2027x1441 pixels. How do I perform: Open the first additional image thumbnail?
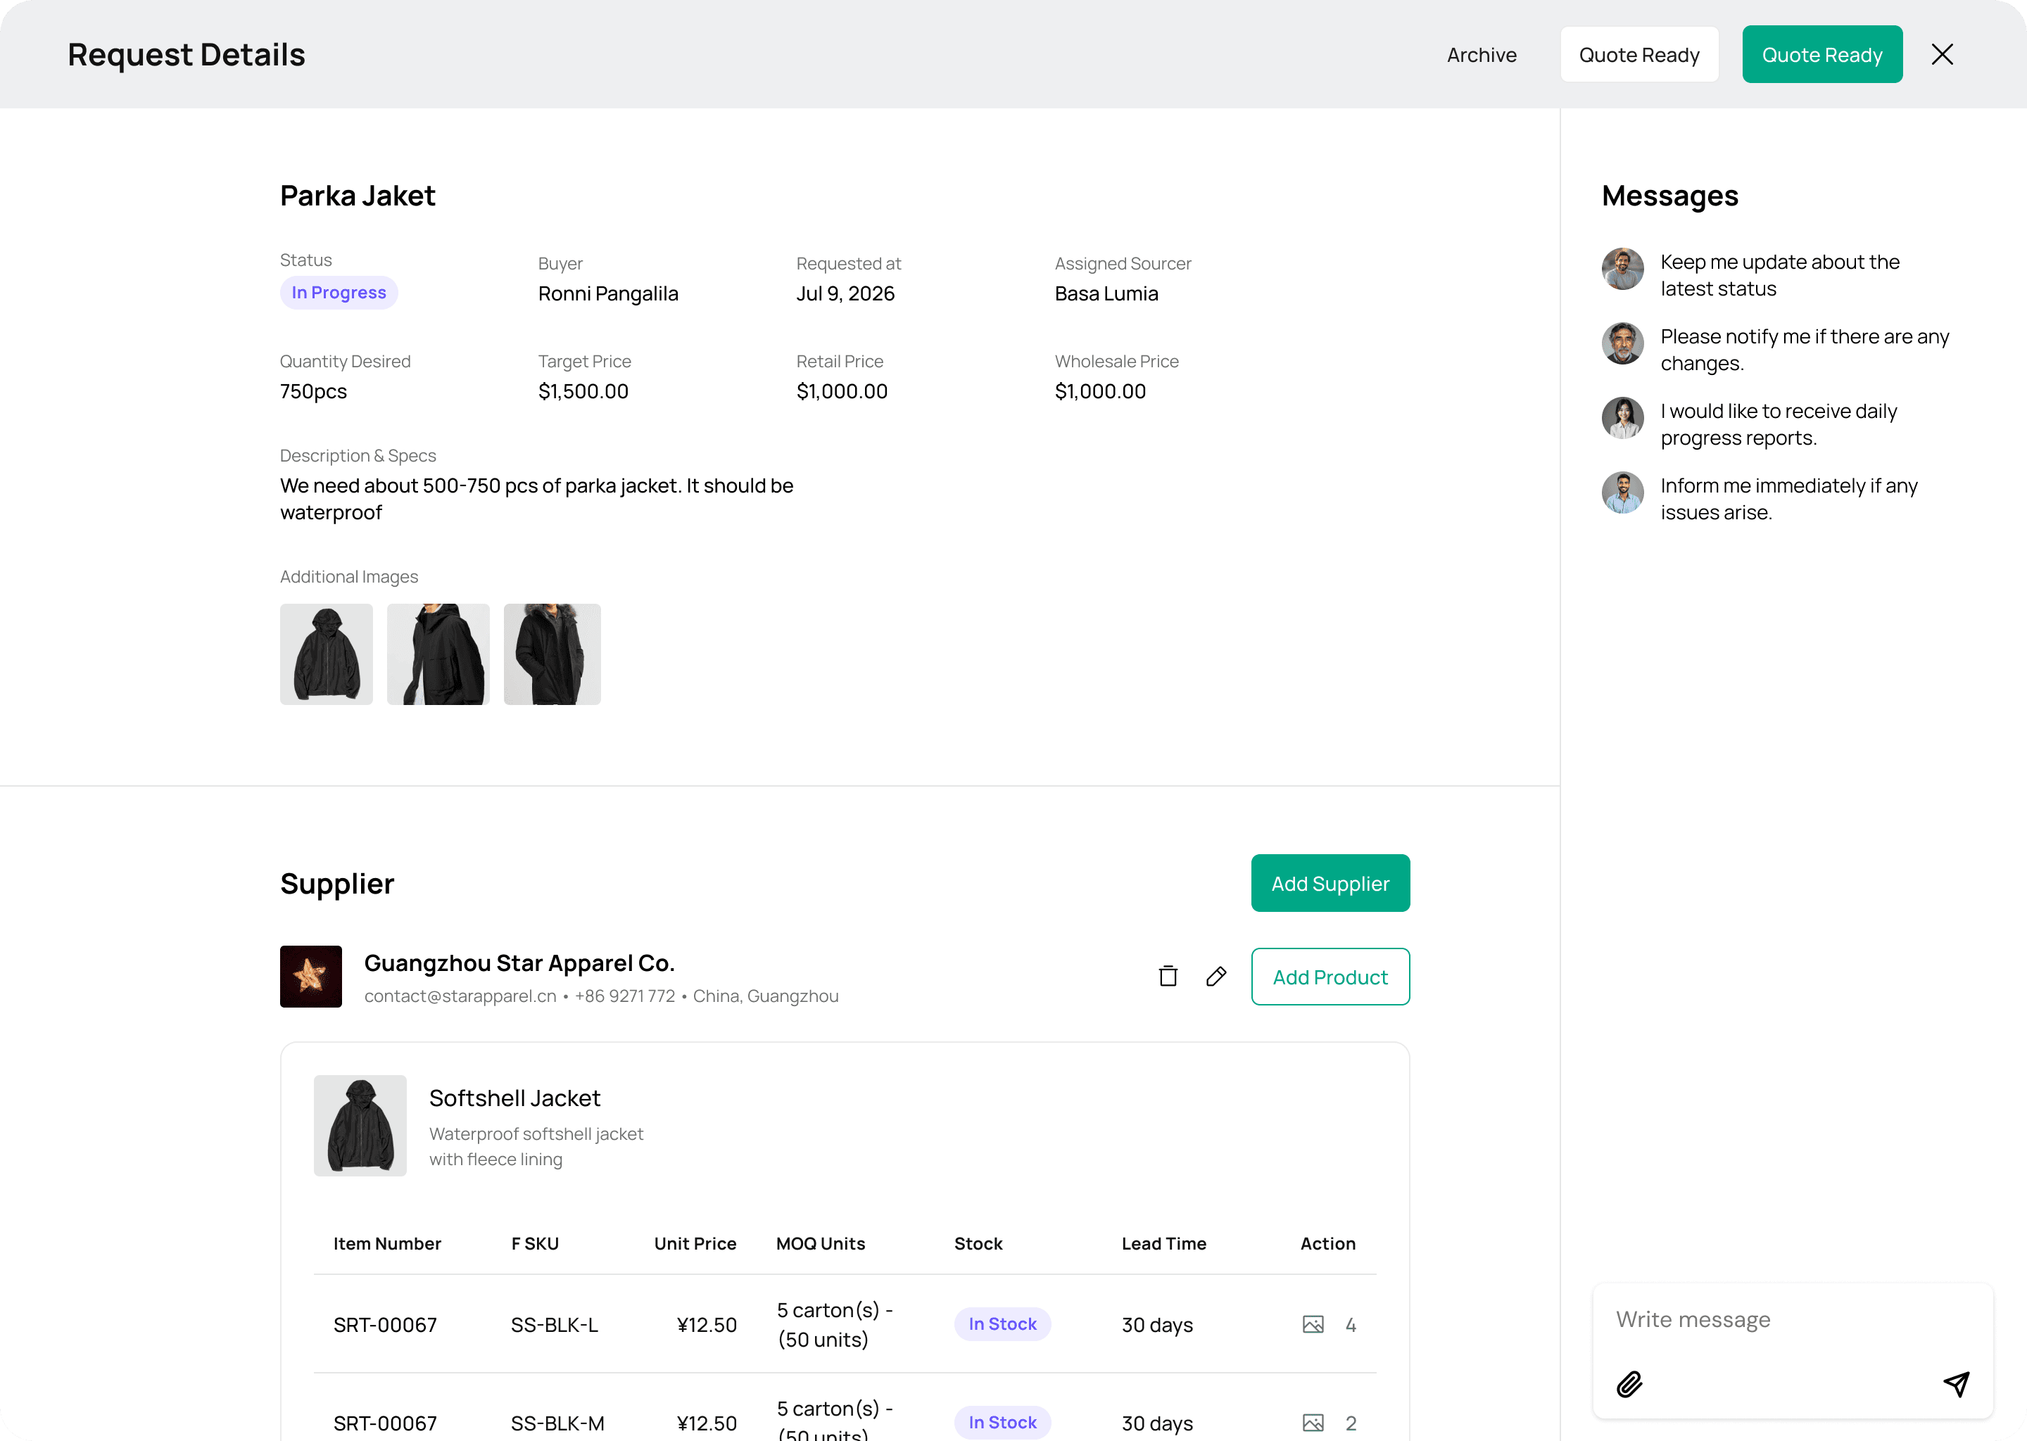(x=327, y=655)
